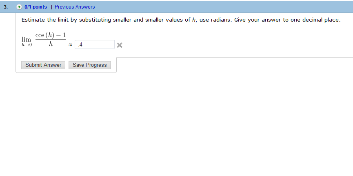Click the separator bar before Previous Answers
353x176 pixels.
(51, 7)
